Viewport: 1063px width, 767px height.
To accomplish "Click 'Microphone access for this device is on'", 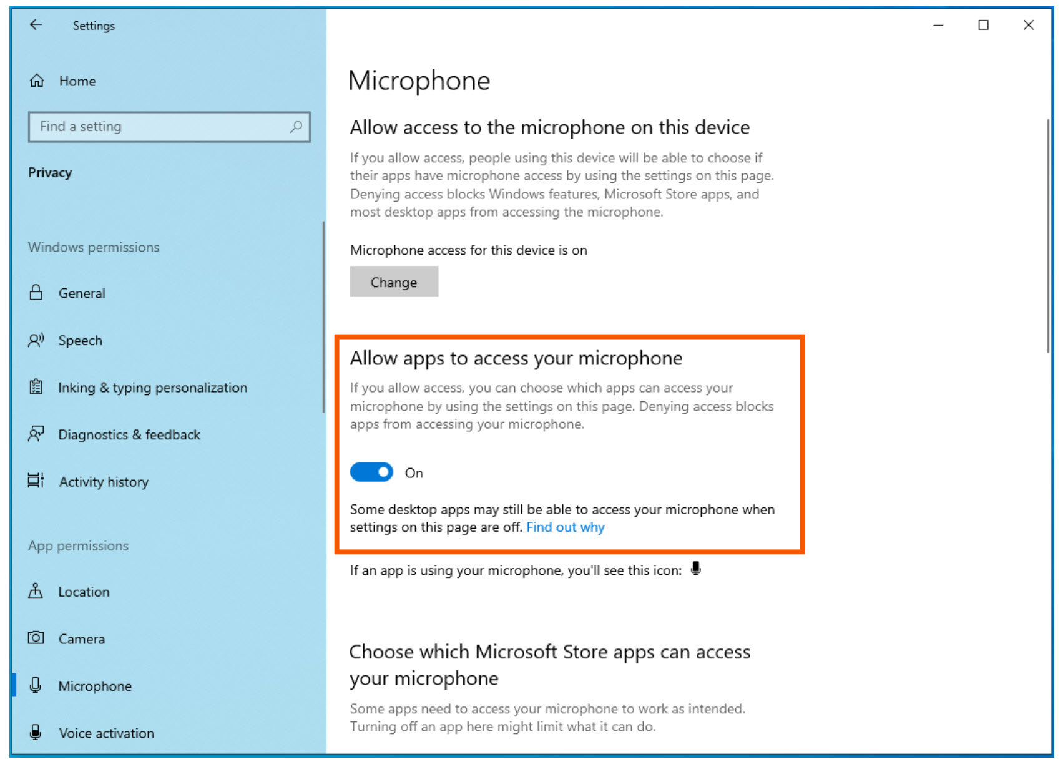I will pos(468,250).
